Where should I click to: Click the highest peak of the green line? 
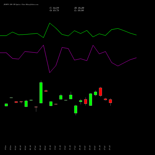pos(50,23)
